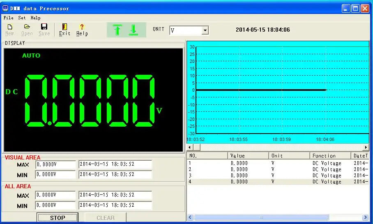The width and height of the screenshot is (373, 224).
Task: Select highlighted table row number 4
Action: click(278, 182)
